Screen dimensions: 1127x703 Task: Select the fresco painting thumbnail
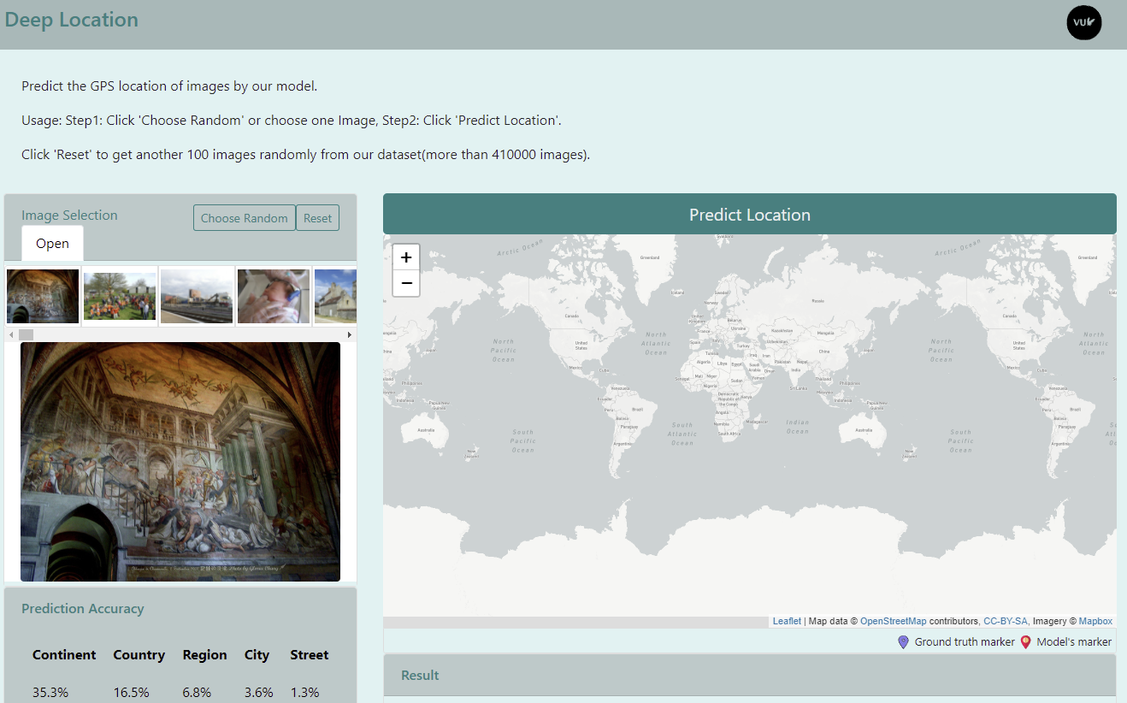(x=43, y=296)
